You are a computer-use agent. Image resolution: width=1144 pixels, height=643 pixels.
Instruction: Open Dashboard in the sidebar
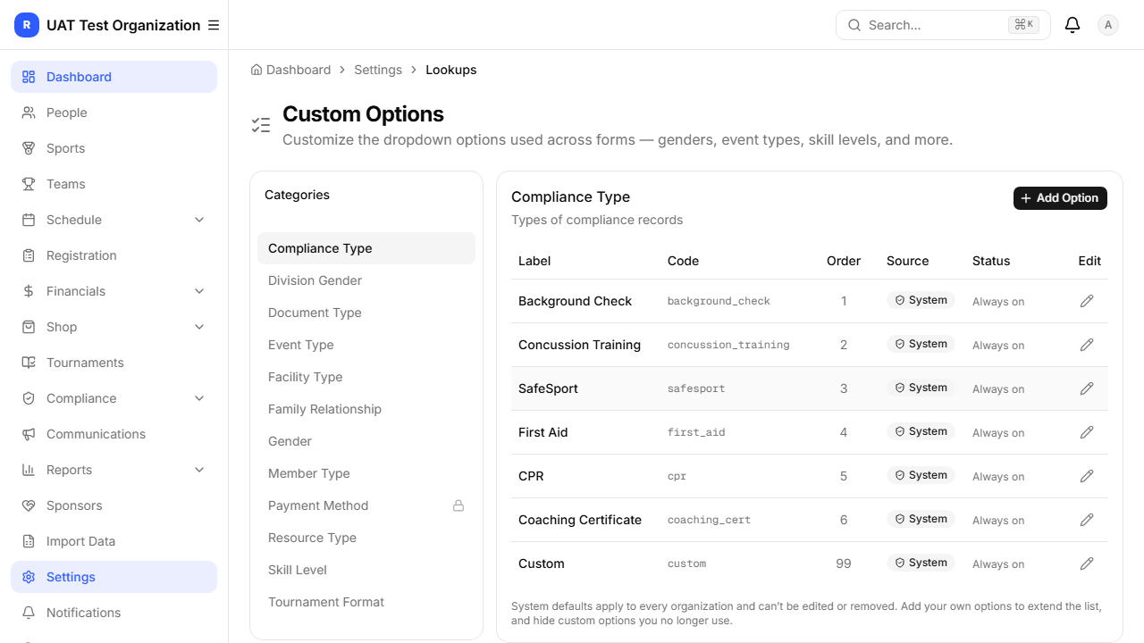(114, 77)
